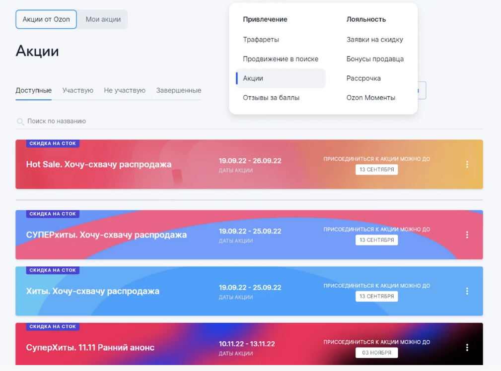Go to the Не участвую tab
Screen dimensions: 501x371
click(125, 90)
